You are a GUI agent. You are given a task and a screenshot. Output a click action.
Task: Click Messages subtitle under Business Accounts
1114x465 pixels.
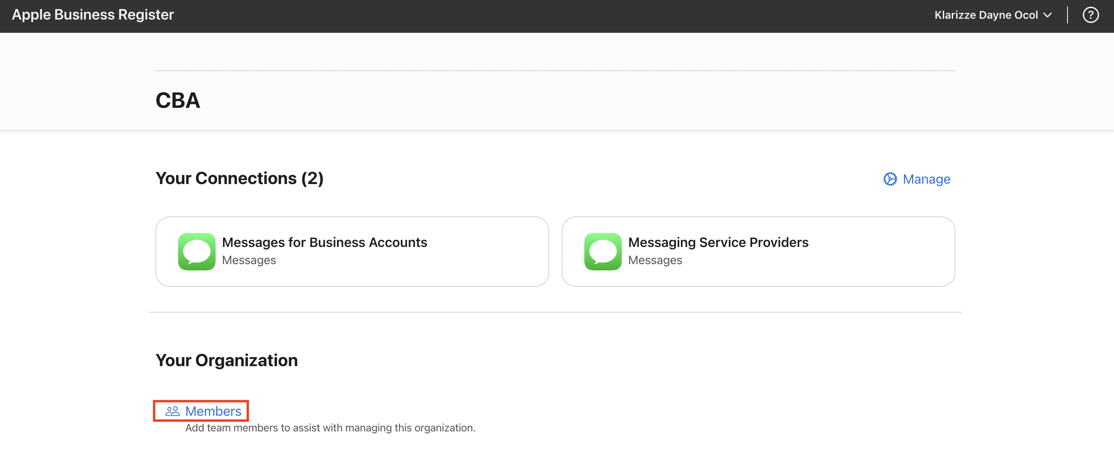[249, 260]
